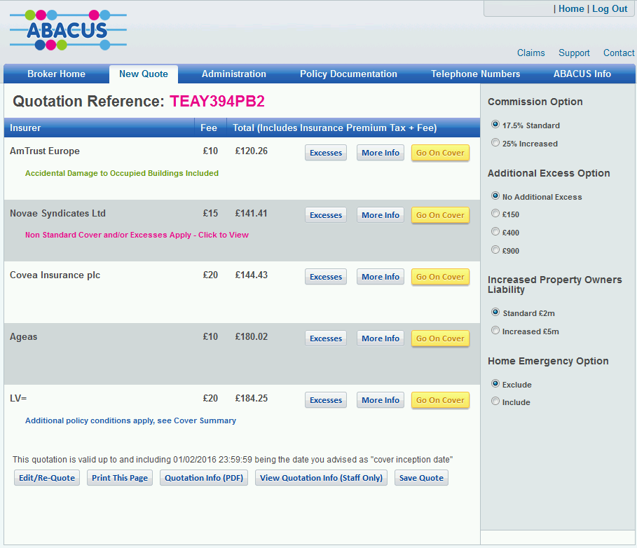
Task: Show More Info for AmTrust Europe
Action: [x=381, y=153]
